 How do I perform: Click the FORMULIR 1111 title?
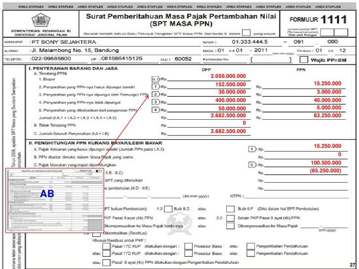click(318, 19)
